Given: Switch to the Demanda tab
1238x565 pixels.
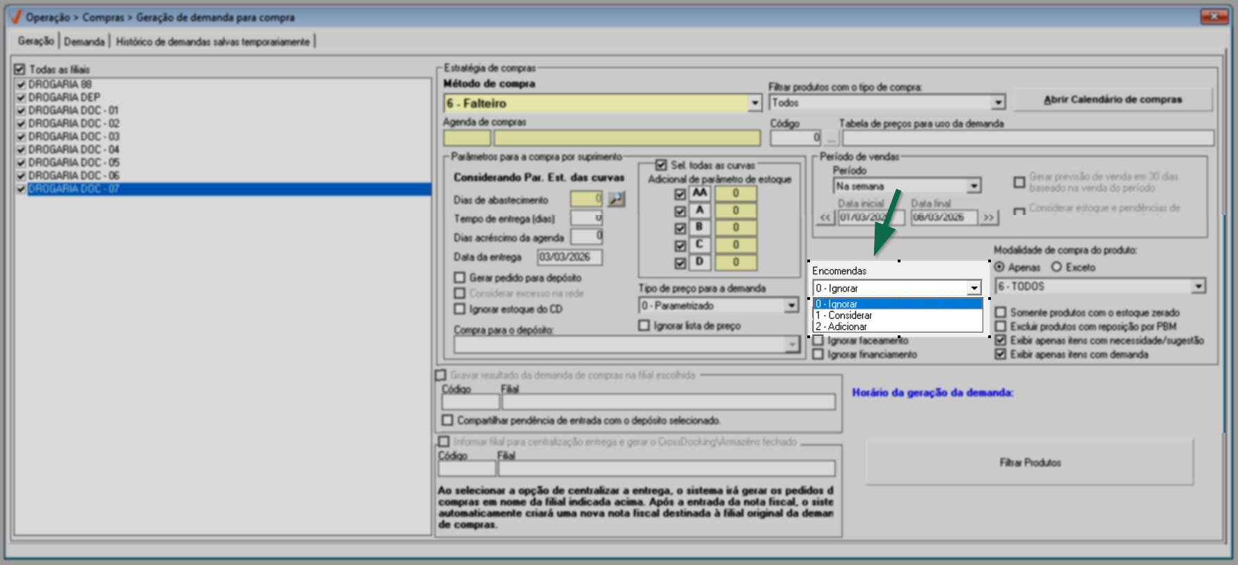Looking at the screenshot, I should tap(84, 42).
